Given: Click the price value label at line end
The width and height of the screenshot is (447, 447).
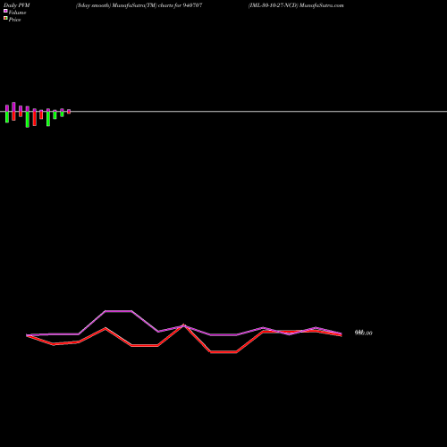Looking at the screenshot, I should (x=363, y=333).
